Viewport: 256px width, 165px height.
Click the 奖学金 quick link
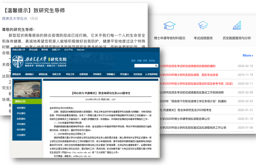coord(152,61)
